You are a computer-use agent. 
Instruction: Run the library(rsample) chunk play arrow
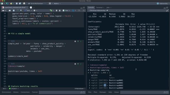click(81, 64)
